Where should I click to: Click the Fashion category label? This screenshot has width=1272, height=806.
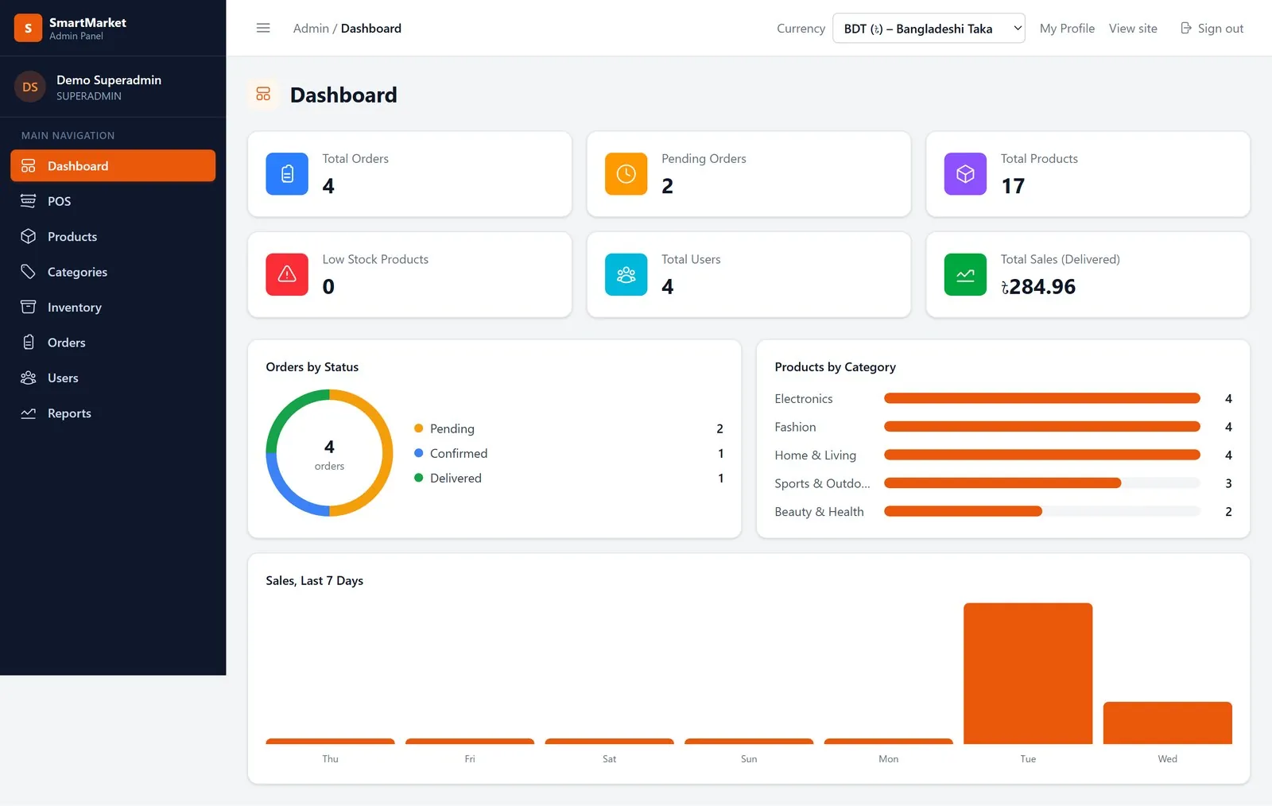[795, 427]
